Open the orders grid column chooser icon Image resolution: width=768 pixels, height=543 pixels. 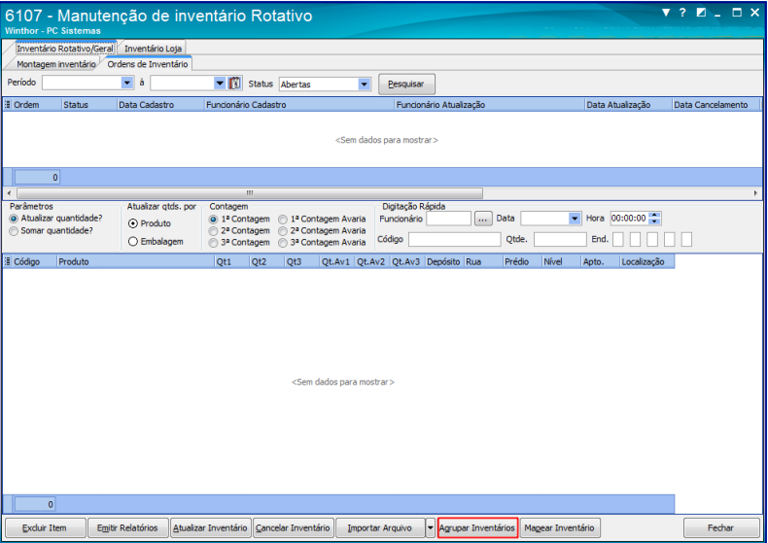pyautogui.click(x=8, y=105)
